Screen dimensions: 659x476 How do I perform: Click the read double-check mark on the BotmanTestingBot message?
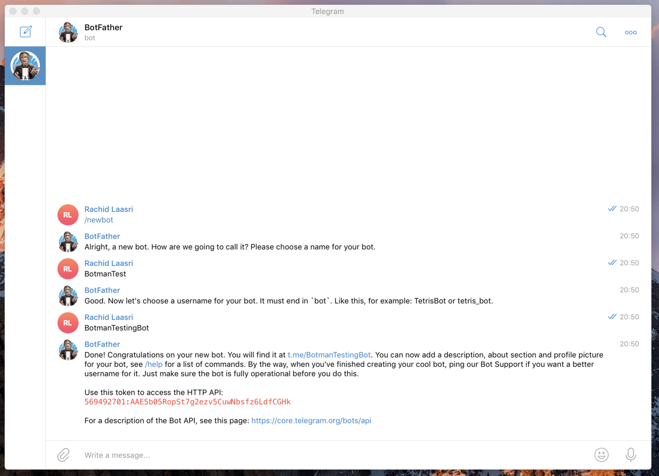tap(612, 317)
